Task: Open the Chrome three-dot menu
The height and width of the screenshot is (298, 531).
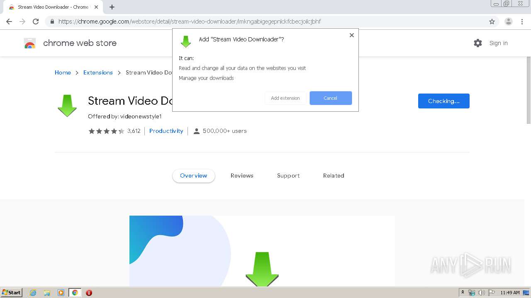Action: pos(522,22)
